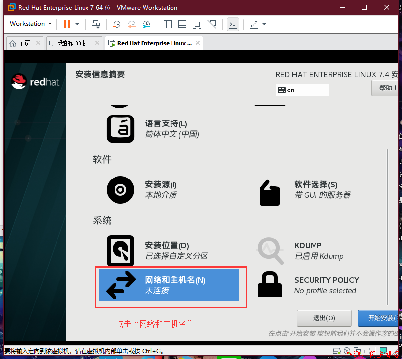Click the 已启用 Kdump status text
The image size is (402, 359).
[318, 256]
